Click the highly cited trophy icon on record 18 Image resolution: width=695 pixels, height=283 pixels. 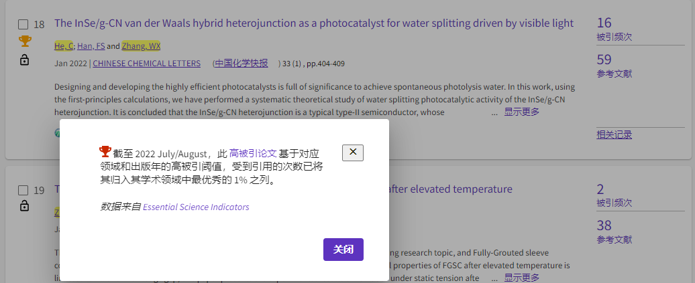point(25,41)
